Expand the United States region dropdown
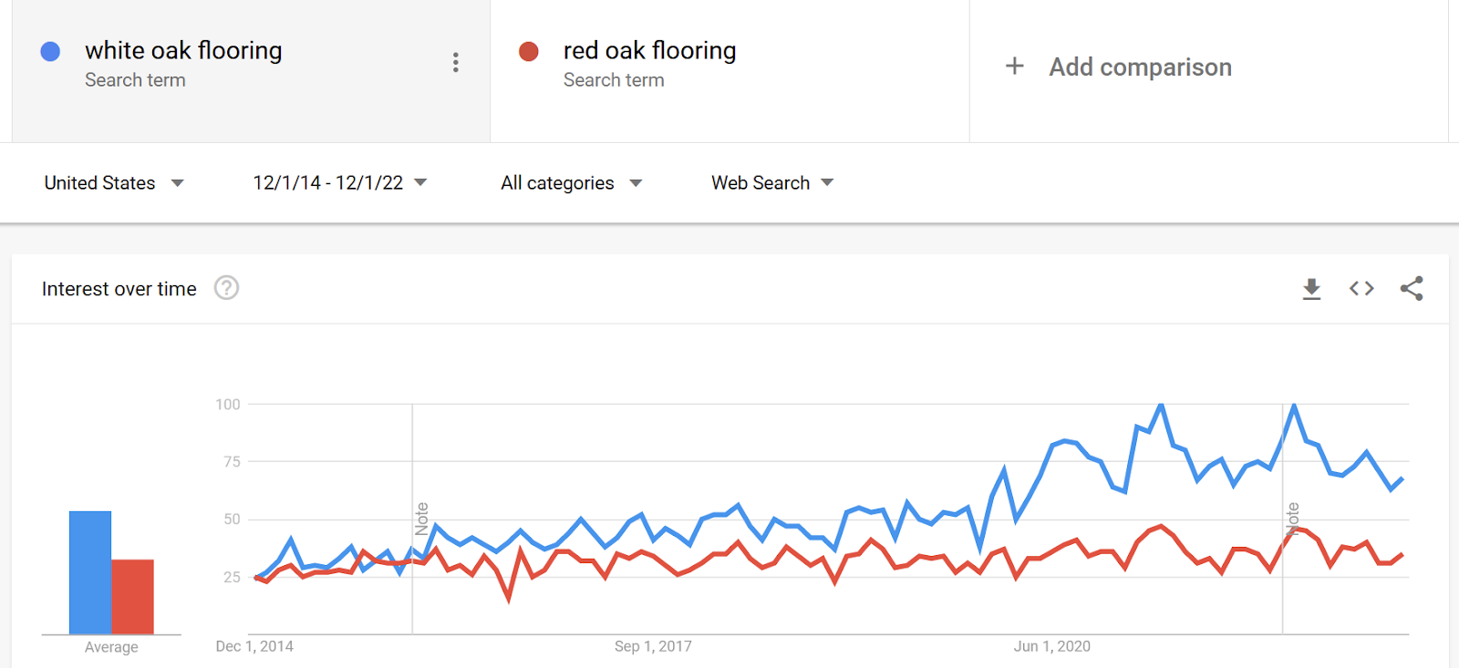The image size is (1459, 668). tap(114, 183)
